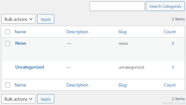
Task: Click the footer Count column label
Action: (170, 85)
